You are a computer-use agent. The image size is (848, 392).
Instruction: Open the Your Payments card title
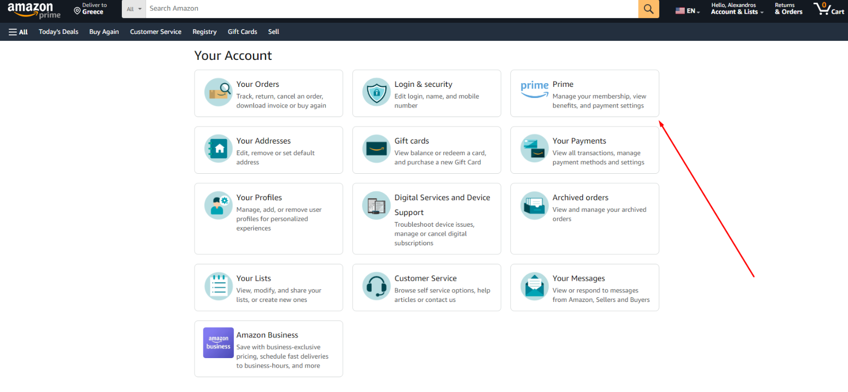[579, 141]
